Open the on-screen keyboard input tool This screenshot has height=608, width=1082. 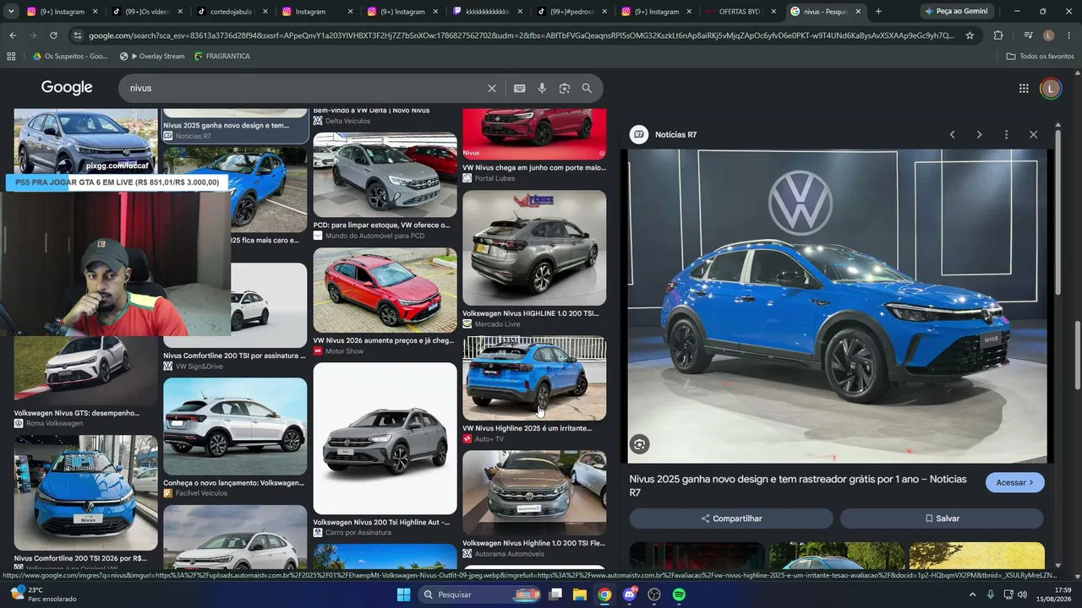point(519,89)
